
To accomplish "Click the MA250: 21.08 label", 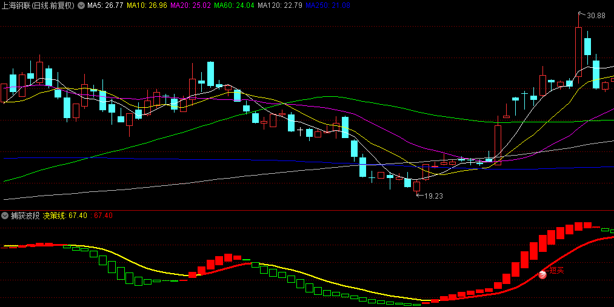I will pos(328,5).
